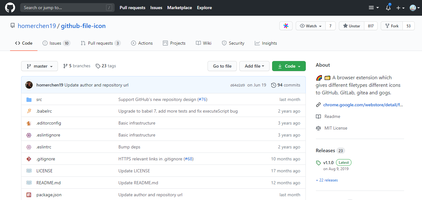Open the user profile avatar menu
This screenshot has height=200, width=422.
click(x=414, y=8)
